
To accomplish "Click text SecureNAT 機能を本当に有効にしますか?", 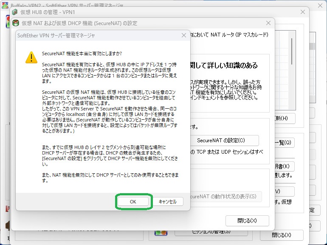I will (82, 54).
